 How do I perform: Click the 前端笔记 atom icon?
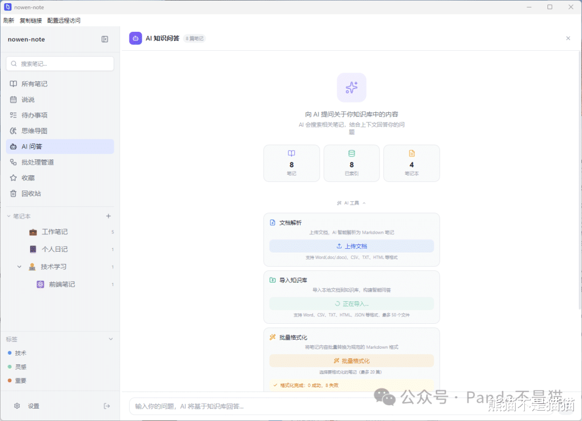pos(40,284)
